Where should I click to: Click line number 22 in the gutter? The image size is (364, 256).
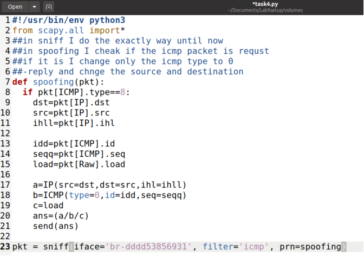[5, 236]
